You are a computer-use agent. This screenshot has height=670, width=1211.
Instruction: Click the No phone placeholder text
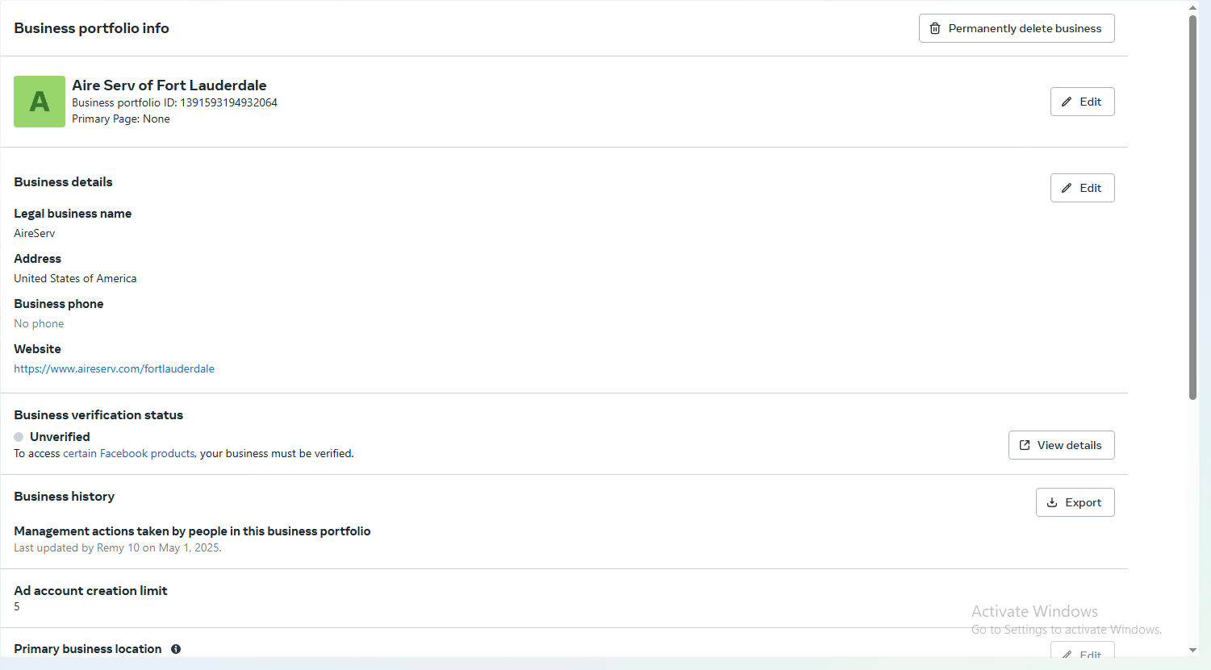click(39, 323)
